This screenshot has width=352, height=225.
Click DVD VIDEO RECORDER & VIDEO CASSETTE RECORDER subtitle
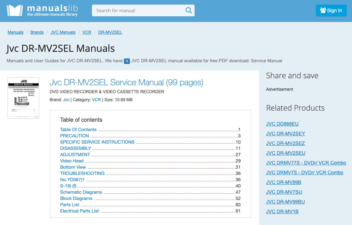[107, 92]
